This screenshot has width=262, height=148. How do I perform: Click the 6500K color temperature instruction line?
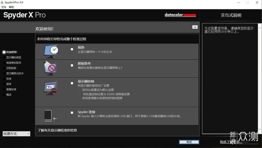click(x=106, y=94)
